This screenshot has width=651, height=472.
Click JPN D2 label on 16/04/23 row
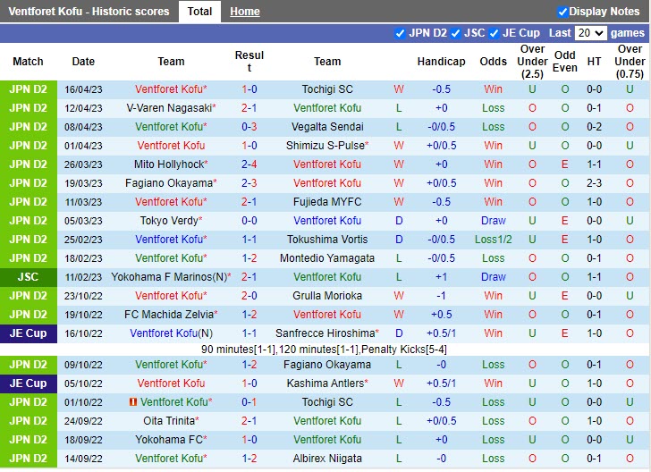[29, 89]
